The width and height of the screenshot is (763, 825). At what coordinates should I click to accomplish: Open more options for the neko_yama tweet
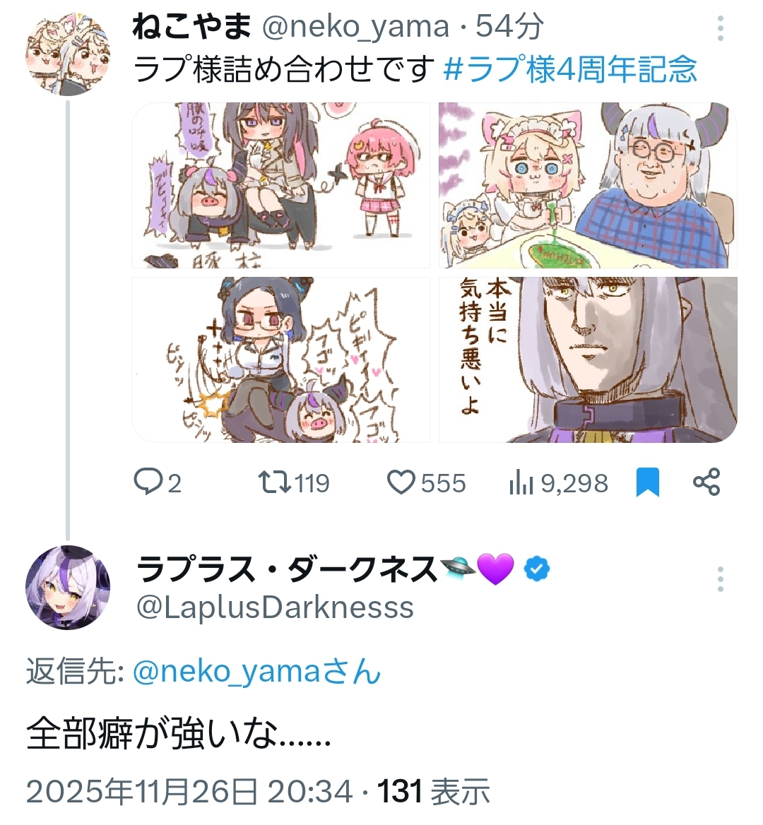click(x=721, y=28)
